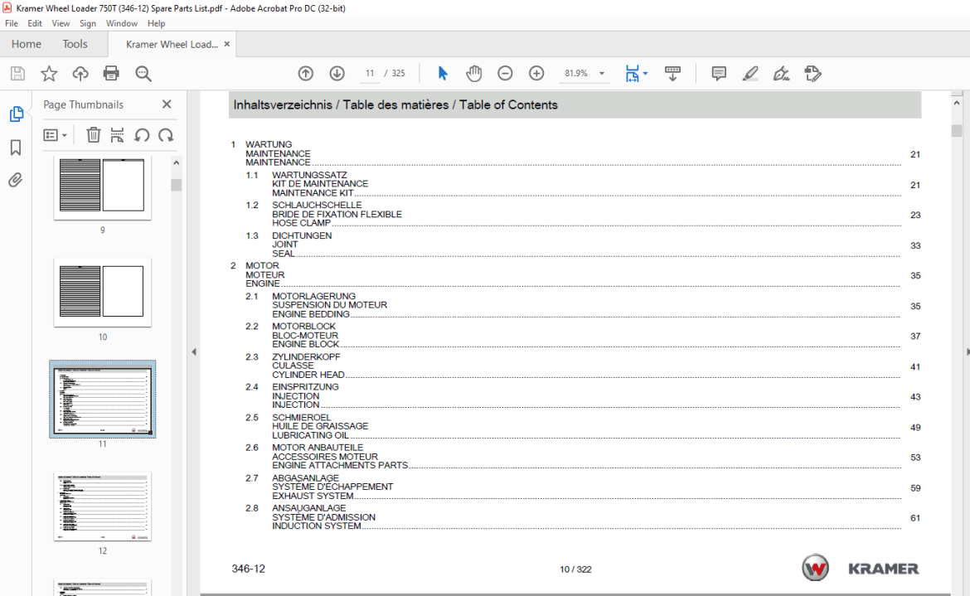Select the page 12 thumbnail
970x596 pixels.
(103, 506)
